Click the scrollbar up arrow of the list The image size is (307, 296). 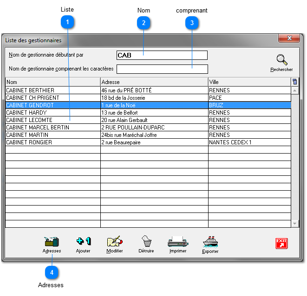click(x=294, y=90)
